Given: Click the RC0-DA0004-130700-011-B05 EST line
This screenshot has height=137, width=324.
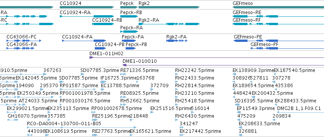Looking at the screenshot, I should [81, 127].
